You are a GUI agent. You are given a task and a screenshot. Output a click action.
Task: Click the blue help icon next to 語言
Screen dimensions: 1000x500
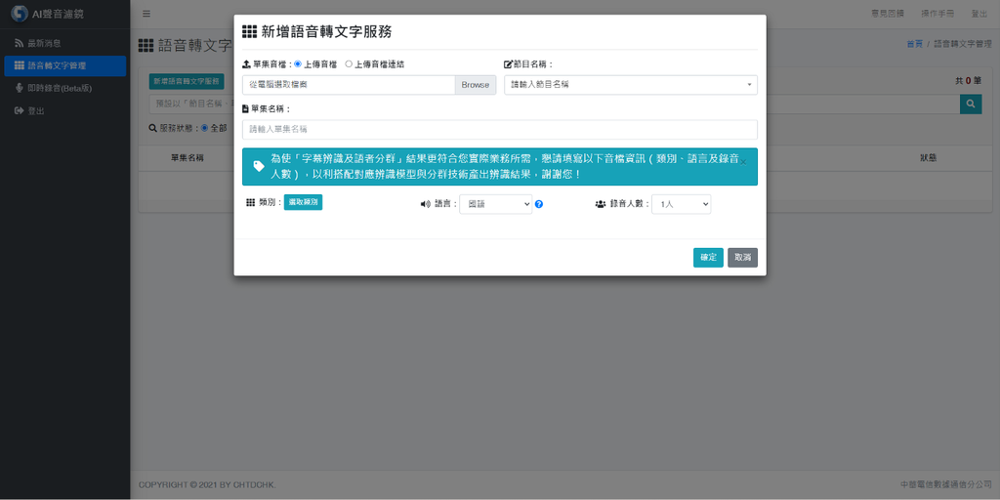[x=539, y=204]
